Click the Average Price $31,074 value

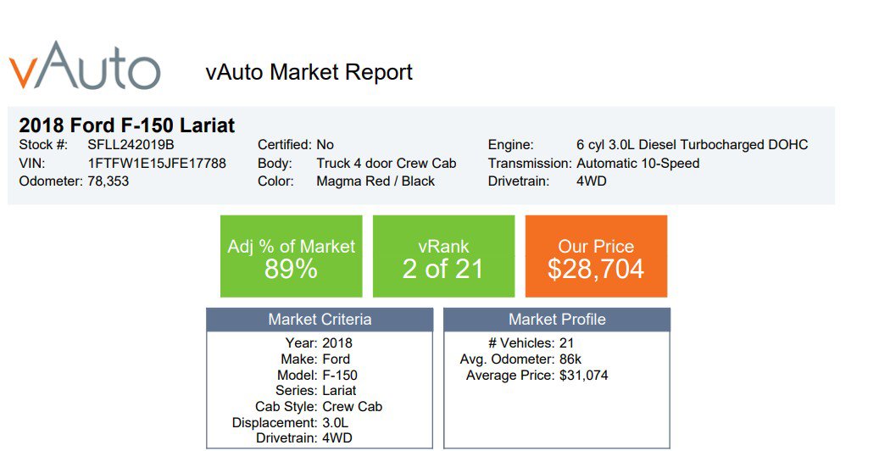[584, 376]
